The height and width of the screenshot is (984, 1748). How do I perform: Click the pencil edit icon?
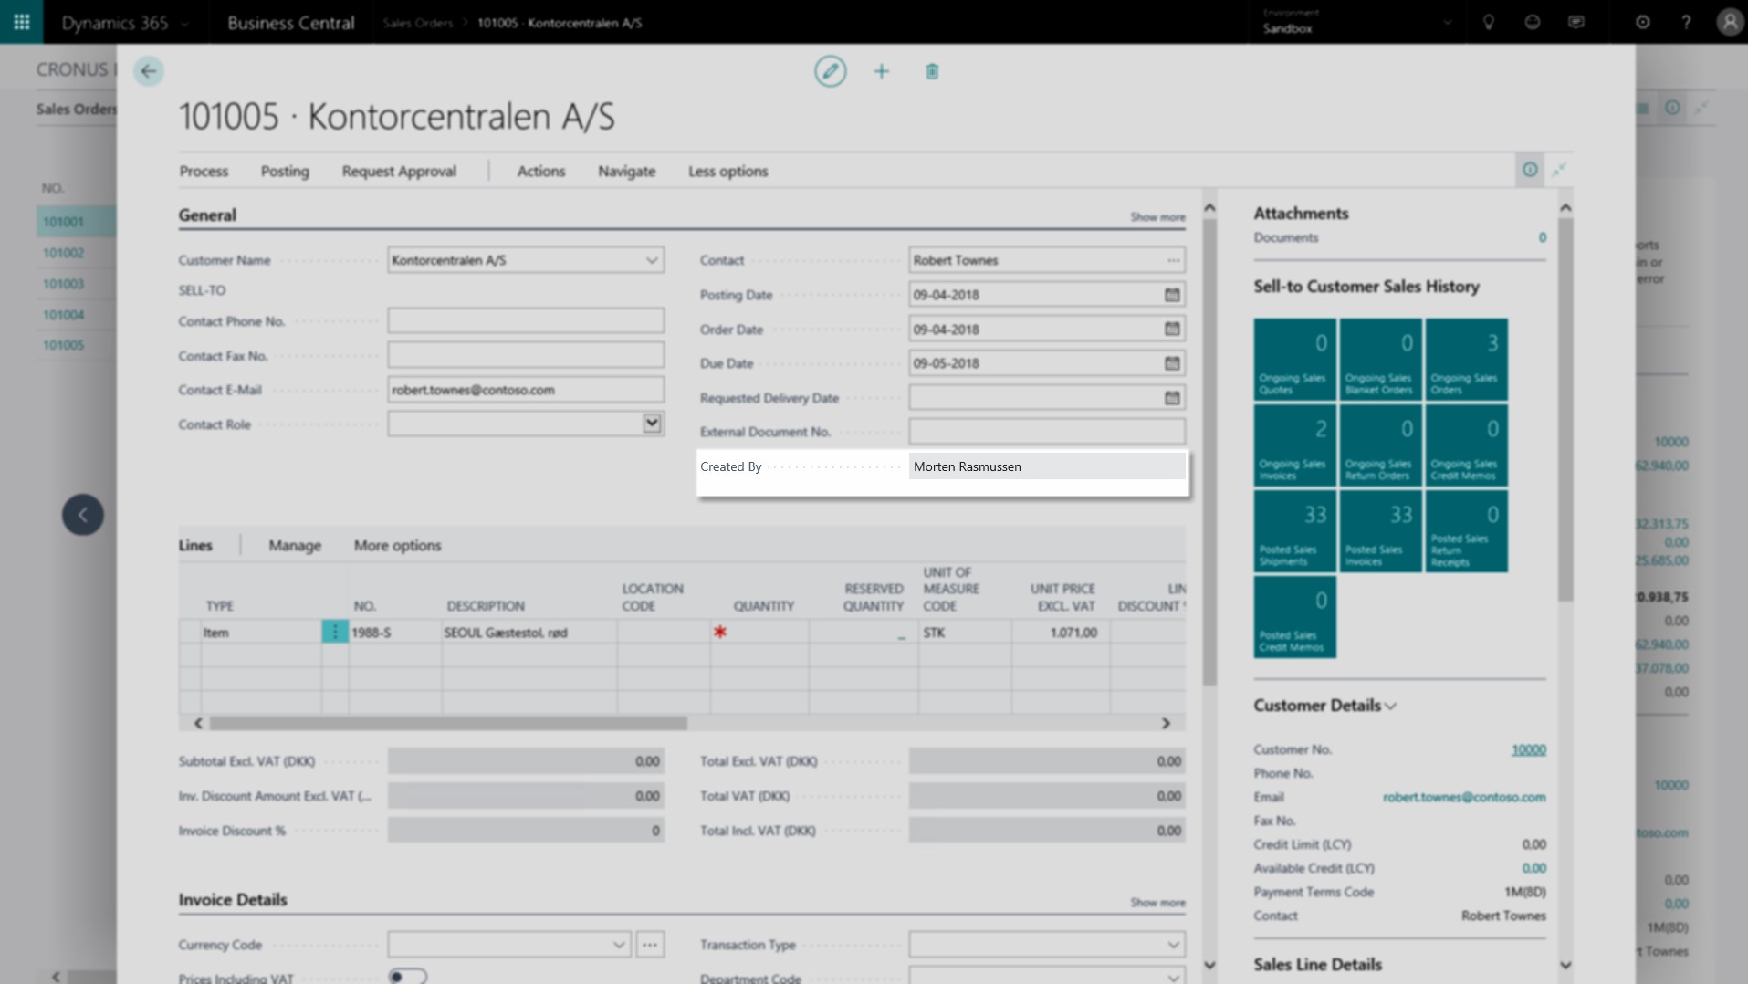tap(830, 71)
